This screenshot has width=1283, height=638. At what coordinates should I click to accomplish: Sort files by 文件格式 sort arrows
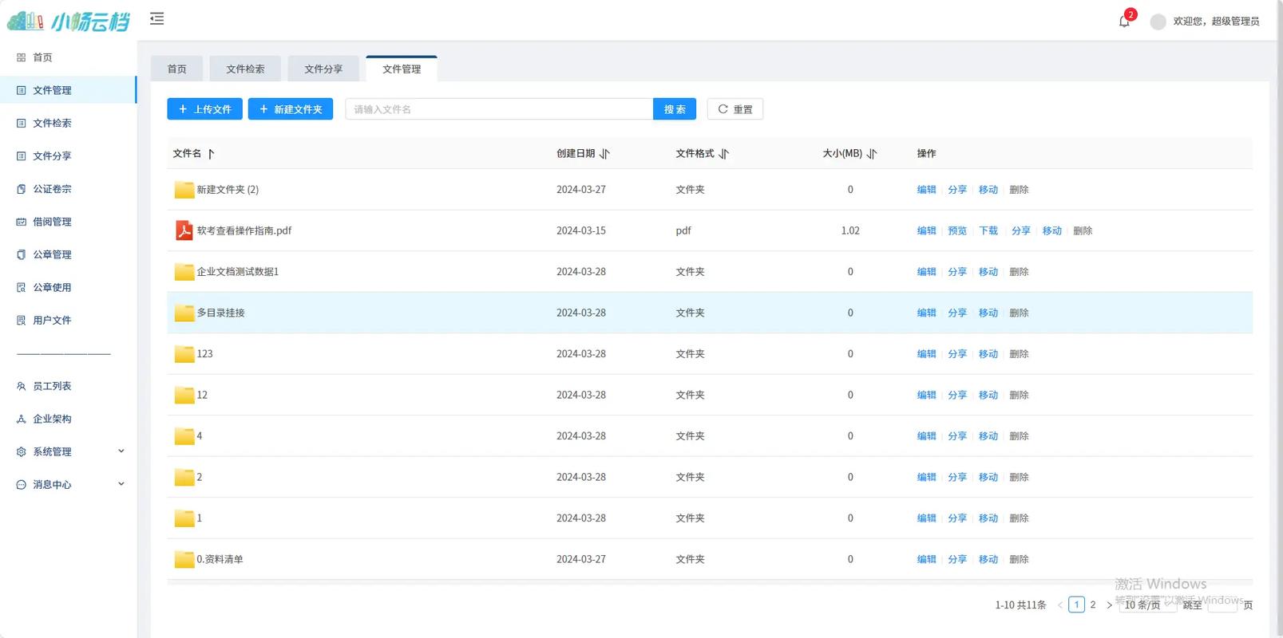[723, 154]
